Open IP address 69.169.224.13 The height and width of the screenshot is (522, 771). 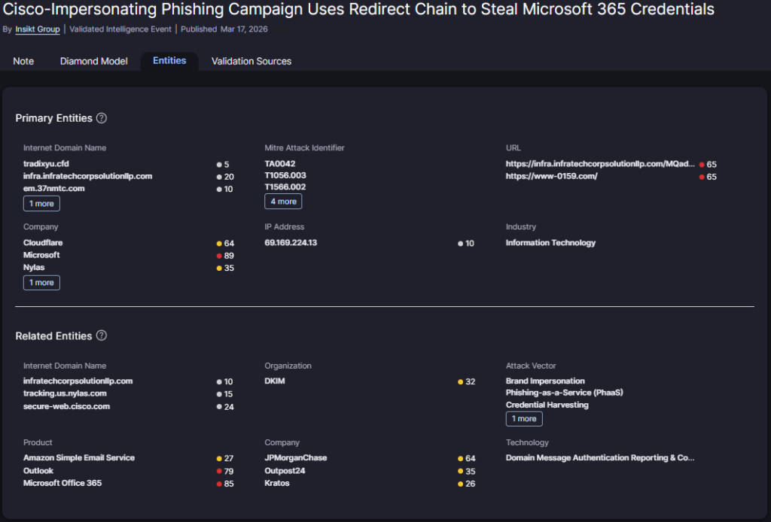(x=291, y=243)
